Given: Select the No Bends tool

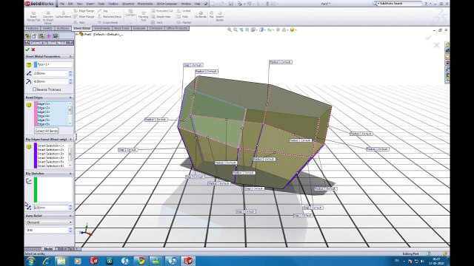Looking at the screenshot, I should point(201,15).
